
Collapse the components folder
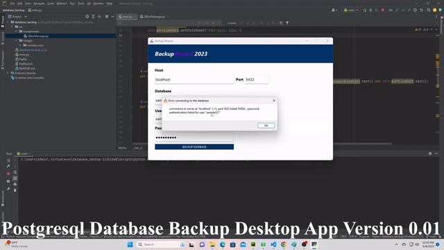17,31
